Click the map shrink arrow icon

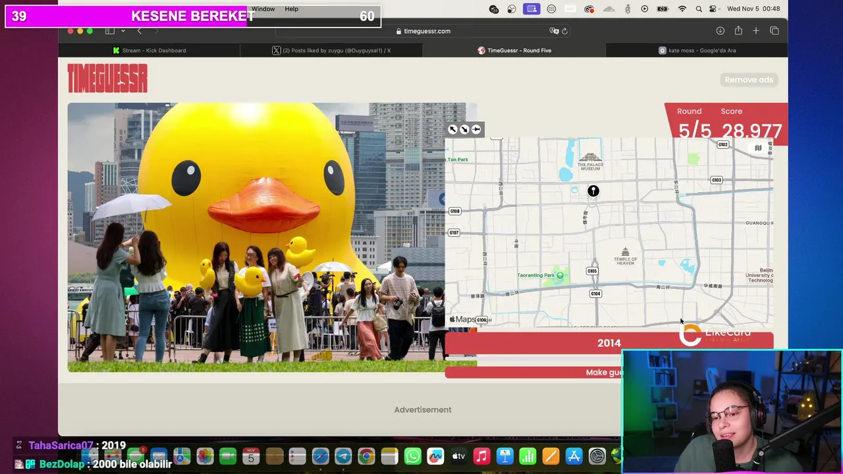(x=464, y=130)
